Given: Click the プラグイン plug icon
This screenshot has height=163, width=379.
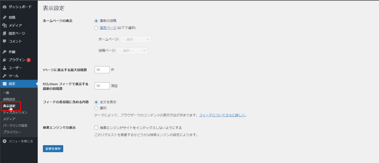Looking at the screenshot, I should [4, 60].
